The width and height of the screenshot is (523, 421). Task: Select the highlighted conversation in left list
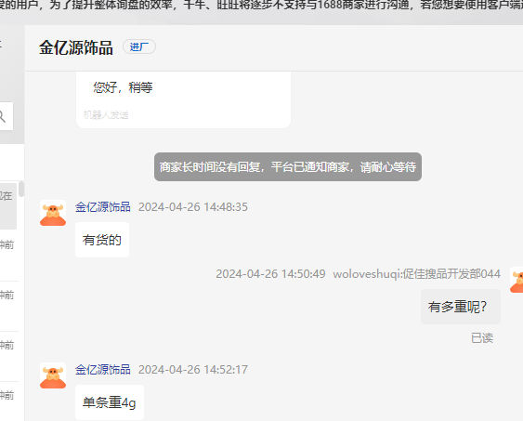[x=8, y=205]
